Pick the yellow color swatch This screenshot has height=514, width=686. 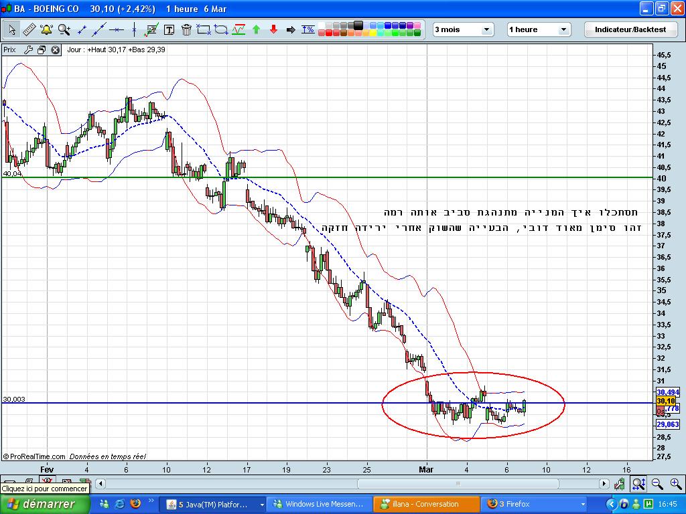(373, 33)
